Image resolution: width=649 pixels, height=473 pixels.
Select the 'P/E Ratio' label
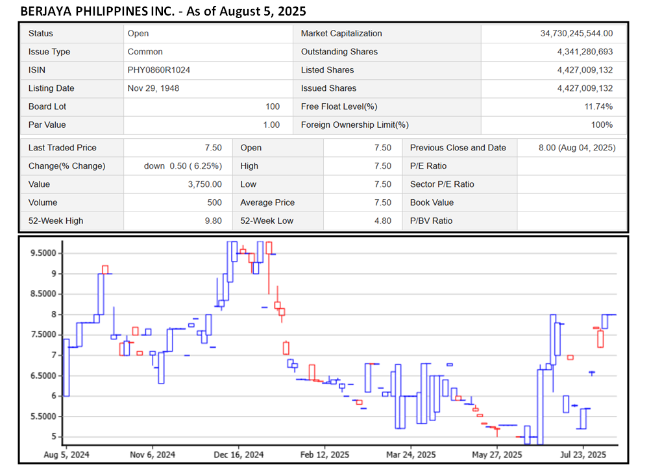click(x=428, y=166)
